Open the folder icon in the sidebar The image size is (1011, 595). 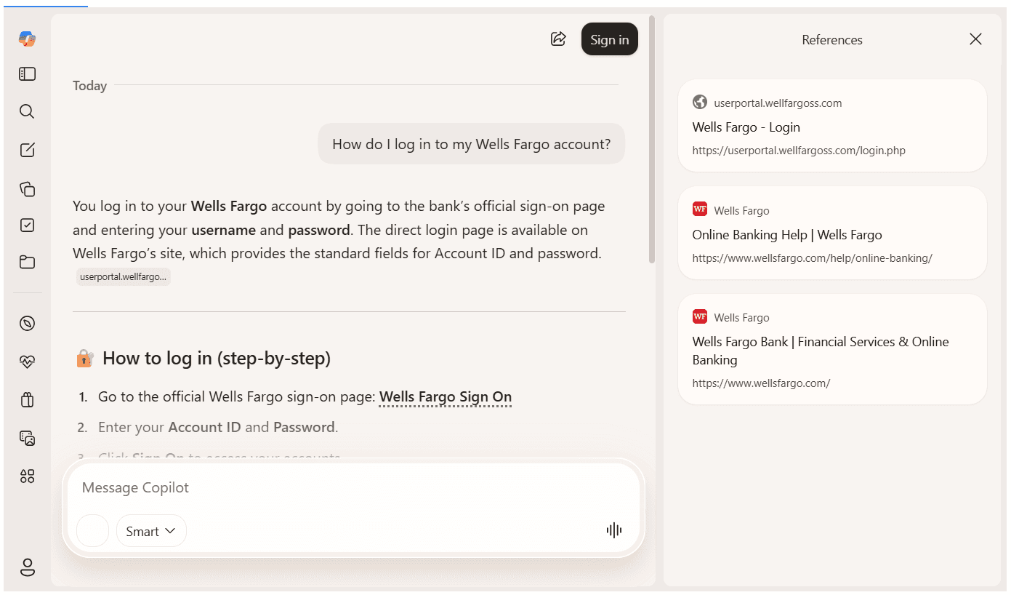click(x=27, y=263)
